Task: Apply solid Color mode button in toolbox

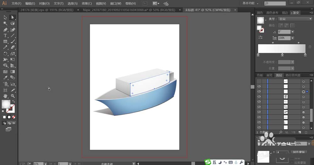Action: tap(4, 117)
